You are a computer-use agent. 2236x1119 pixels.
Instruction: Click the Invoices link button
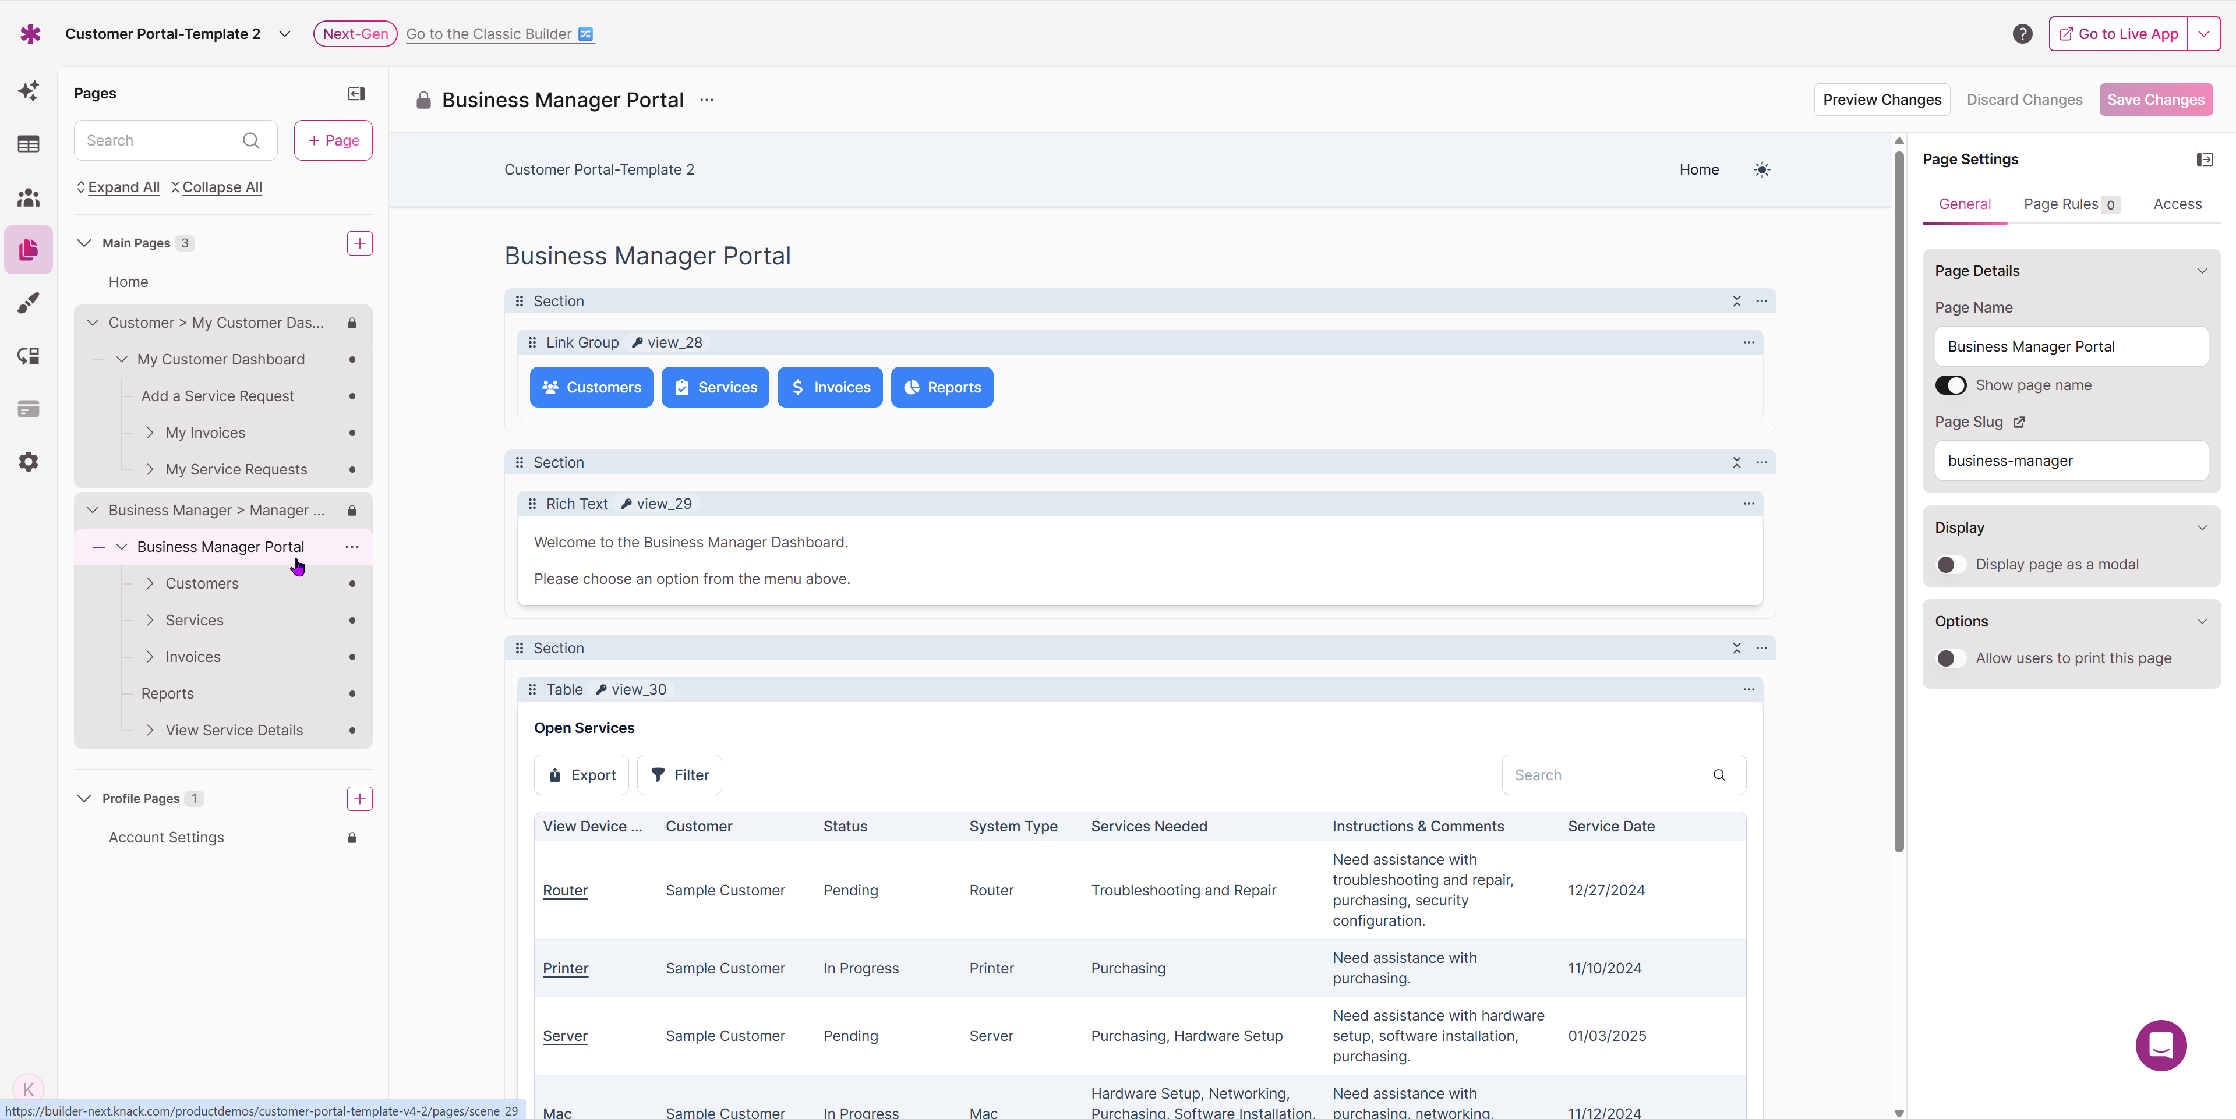click(x=830, y=388)
